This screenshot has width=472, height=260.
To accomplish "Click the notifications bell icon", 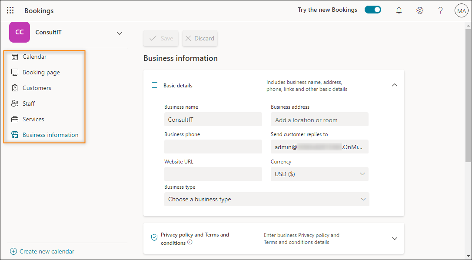I will (399, 10).
